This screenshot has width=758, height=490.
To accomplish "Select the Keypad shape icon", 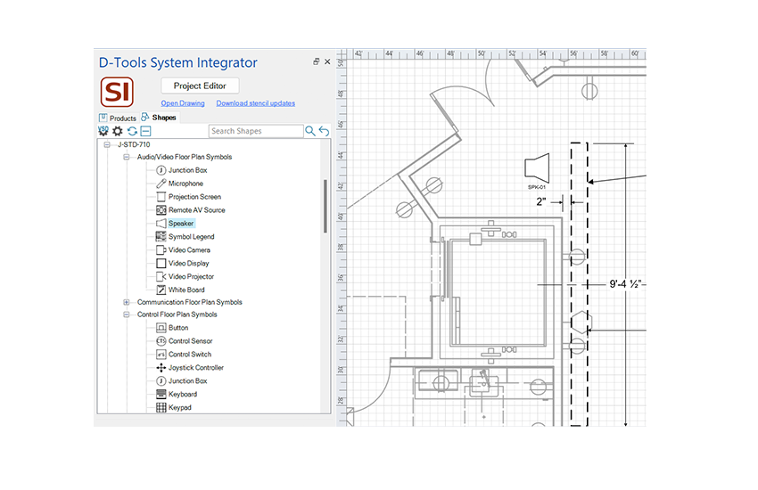I will pyautogui.click(x=161, y=407).
